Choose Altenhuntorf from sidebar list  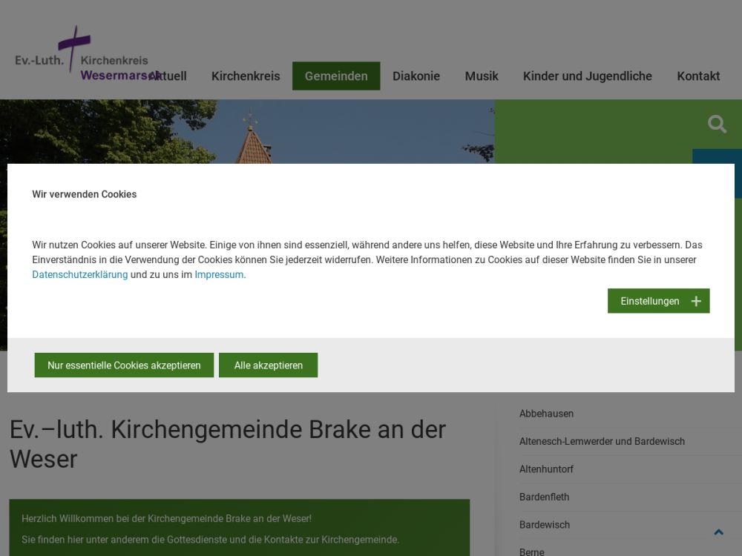546,469
